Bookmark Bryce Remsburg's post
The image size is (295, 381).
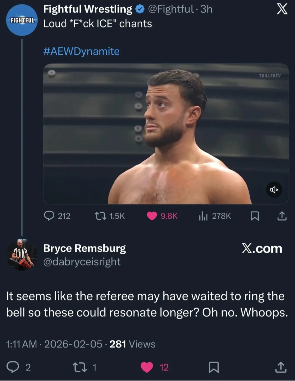pos(214,367)
